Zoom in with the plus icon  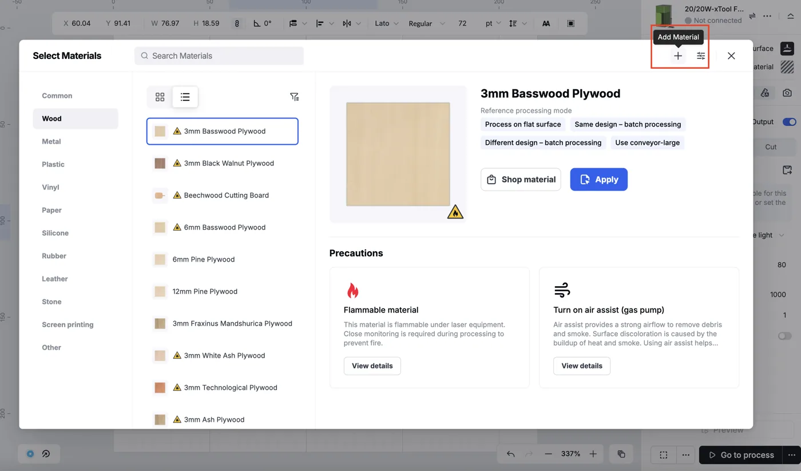593,454
